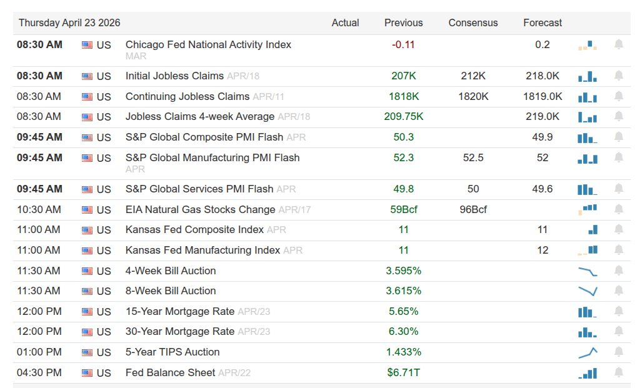Toggle alert bell for 30-Year Mortgage Rate
Screen dimensions: 642x388
pos(619,332)
